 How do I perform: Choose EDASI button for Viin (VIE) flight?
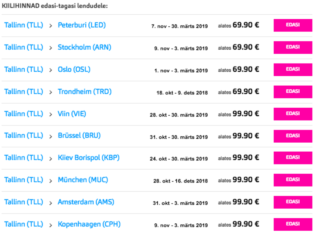click(x=293, y=114)
